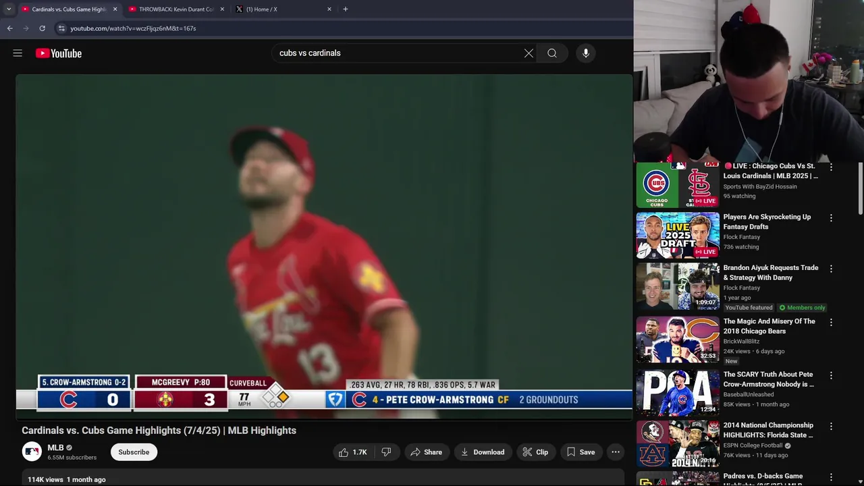Click the Members only badge
The image size is (864, 486).
pyautogui.click(x=802, y=308)
